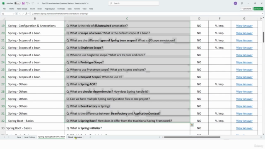Click the Enter checkmark icon in formula bar
Screen dimensions: 265x149
pos(23,14)
